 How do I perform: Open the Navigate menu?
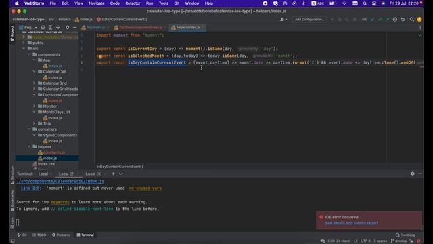97,3
